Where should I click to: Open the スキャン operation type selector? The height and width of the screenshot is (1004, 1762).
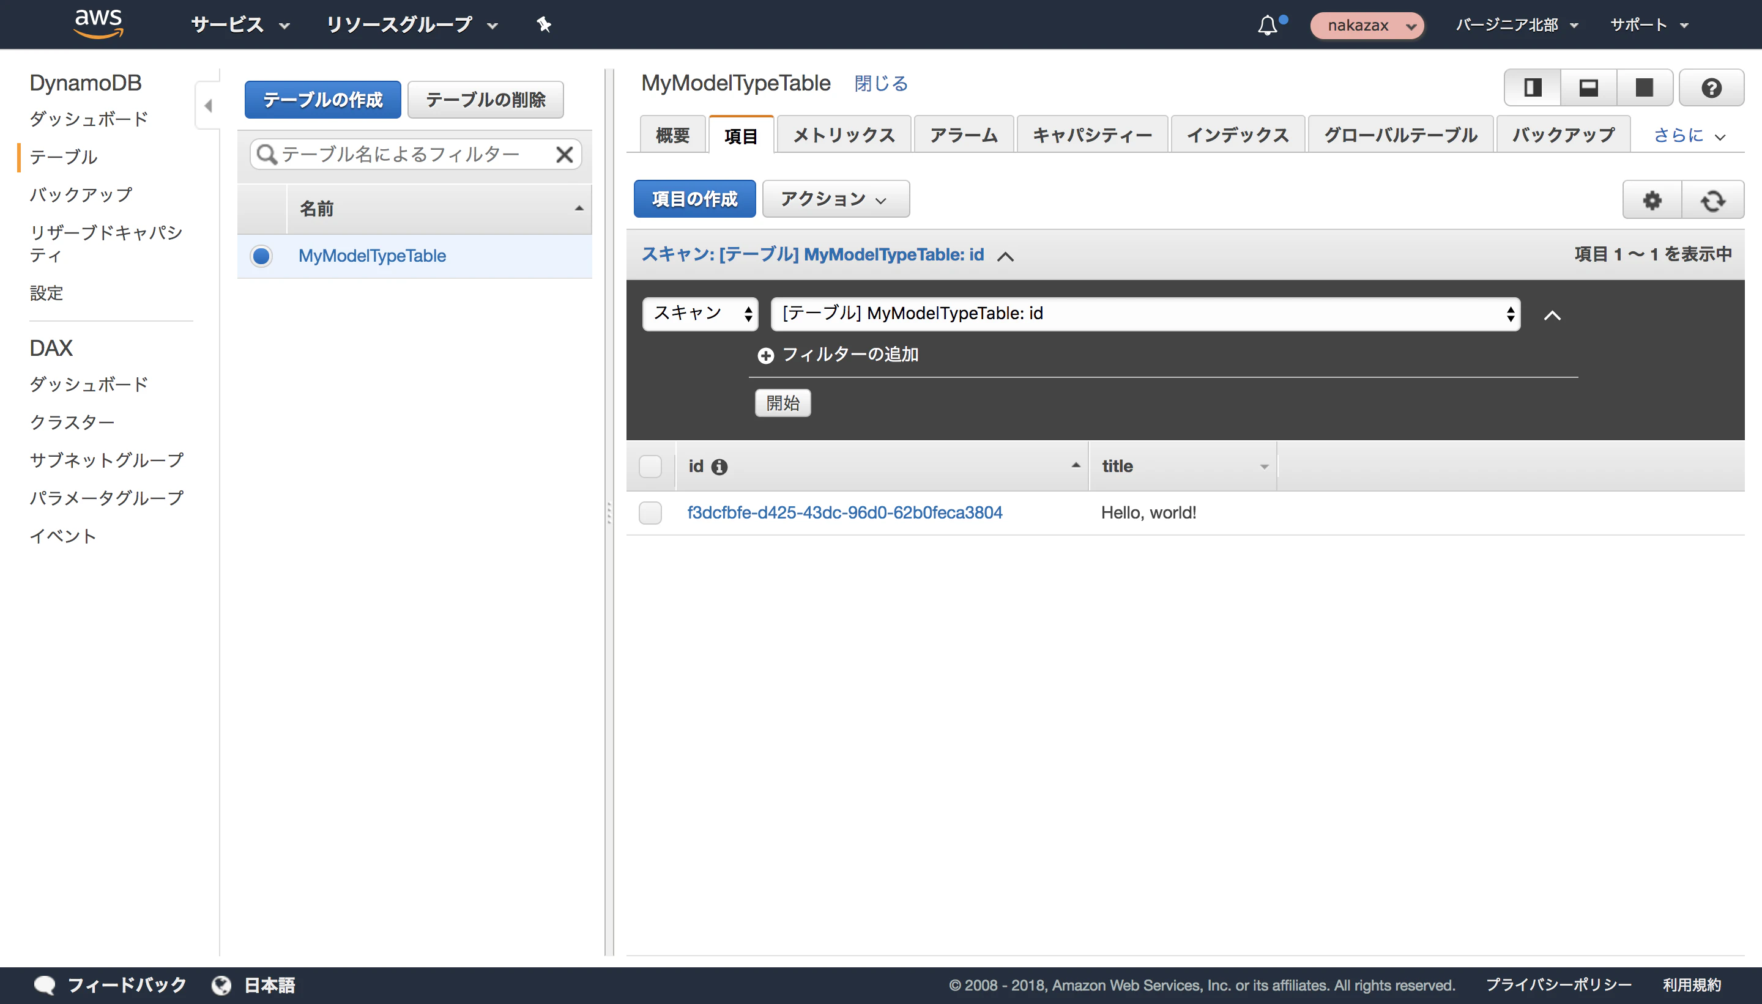pyautogui.click(x=701, y=314)
